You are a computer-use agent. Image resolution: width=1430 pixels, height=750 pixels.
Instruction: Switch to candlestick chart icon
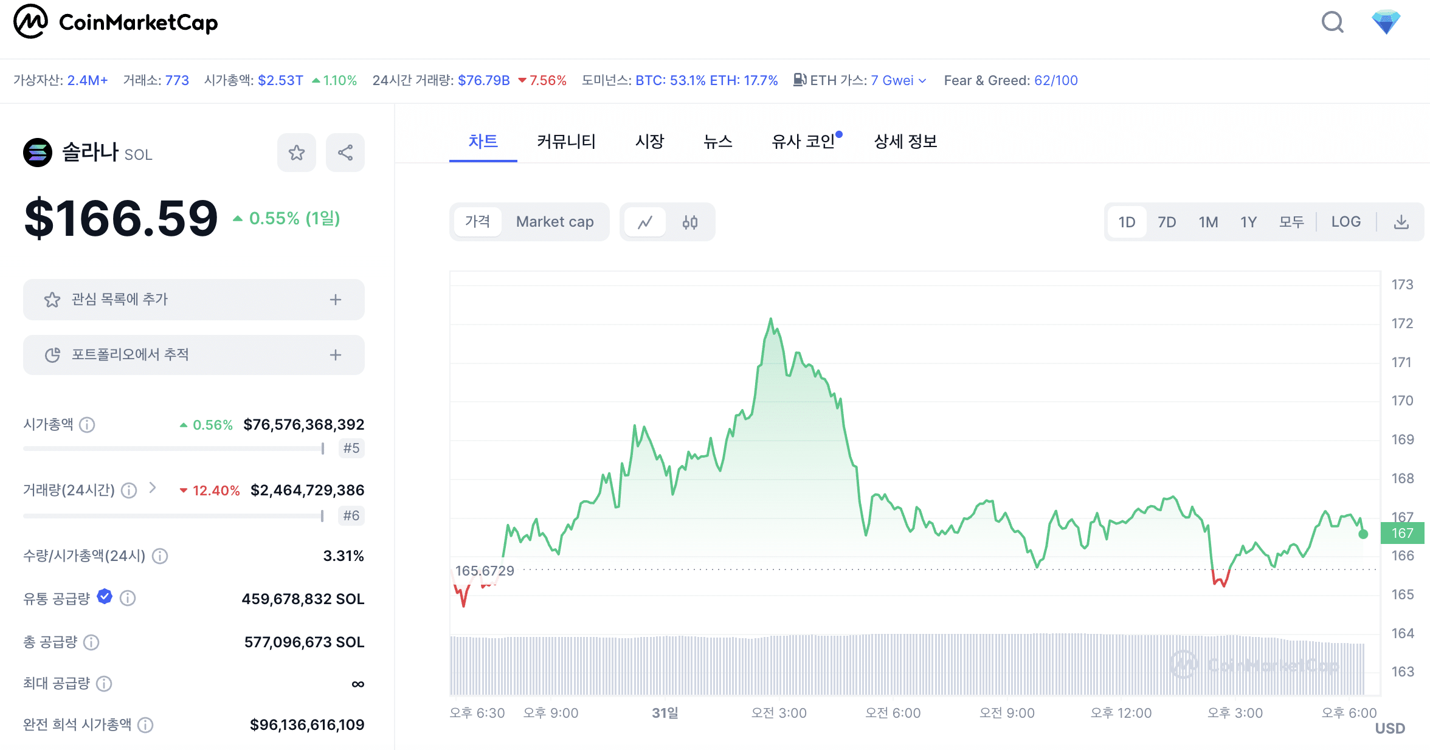coord(690,222)
